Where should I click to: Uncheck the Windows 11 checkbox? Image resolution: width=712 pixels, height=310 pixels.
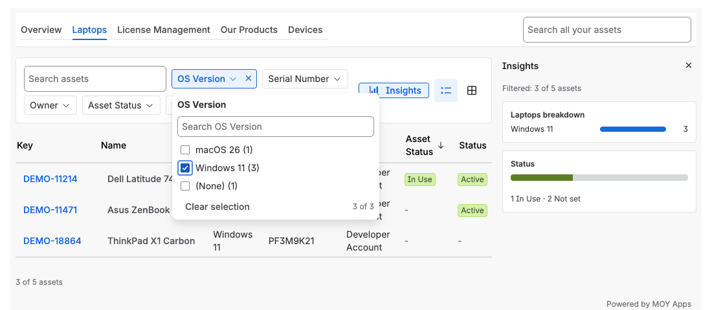tap(185, 168)
